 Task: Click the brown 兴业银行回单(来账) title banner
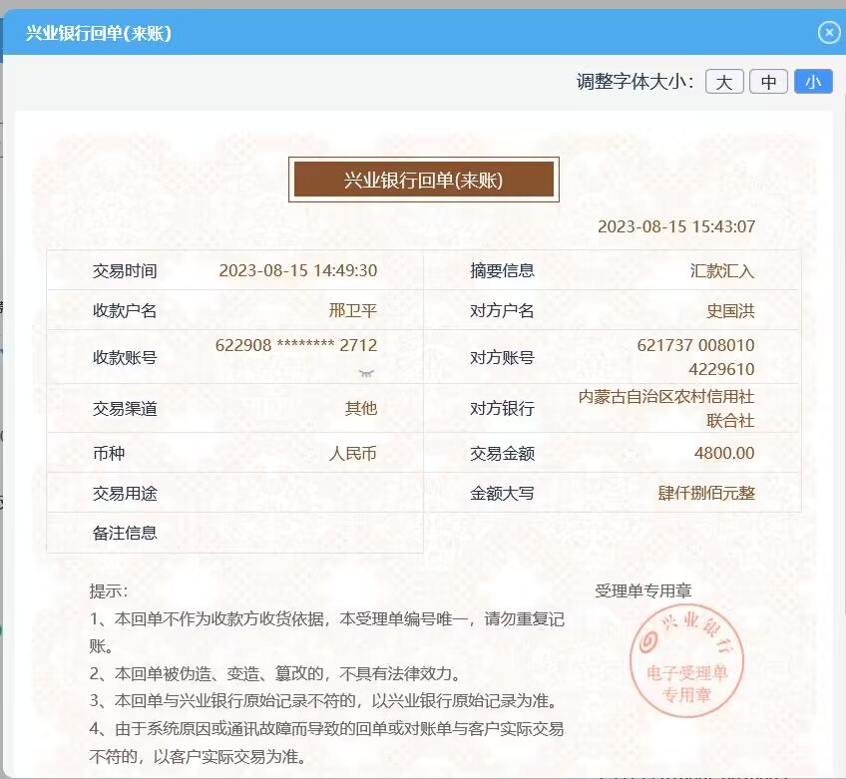coord(423,181)
